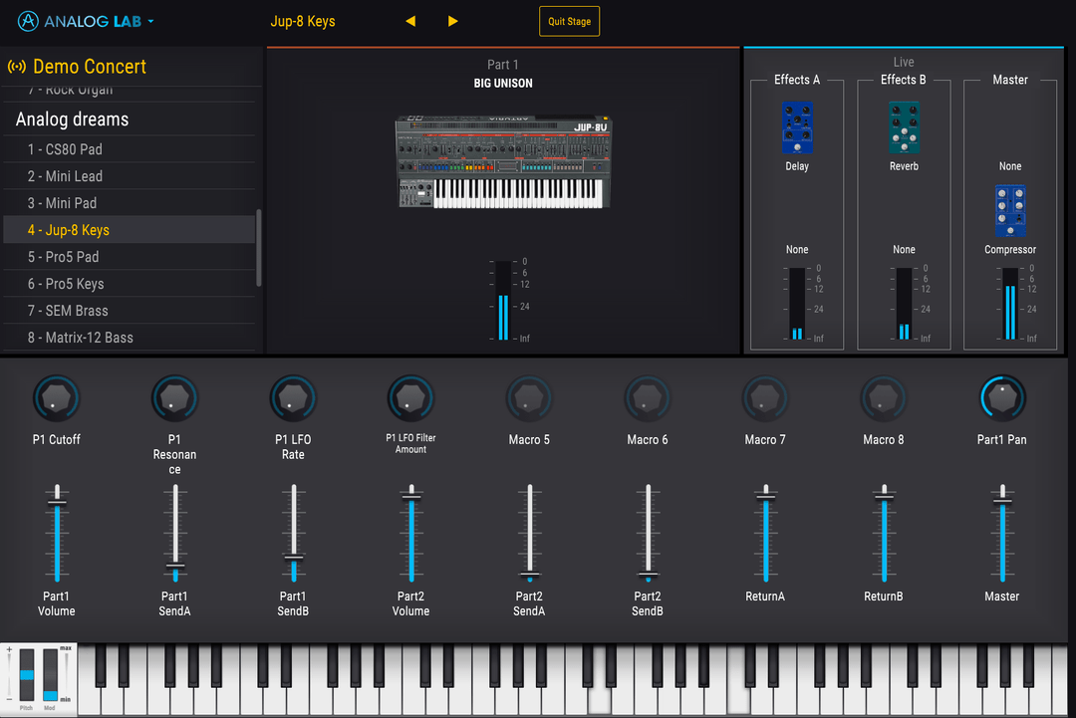The height and width of the screenshot is (718, 1076).
Task: Click the Pitch bend wheel
Action: click(x=26, y=675)
